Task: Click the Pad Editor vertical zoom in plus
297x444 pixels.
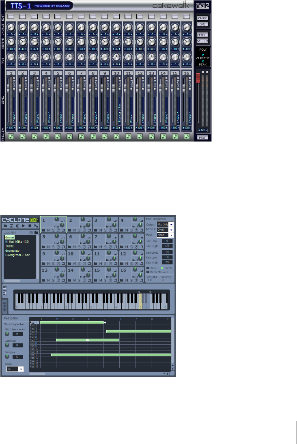Action: pos(172,369)
